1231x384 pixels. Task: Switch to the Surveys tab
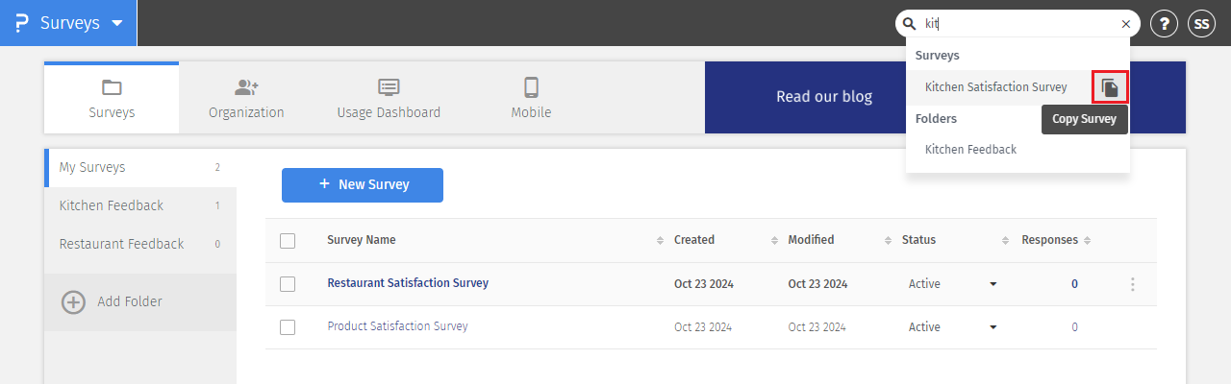(x=112, y=98)
